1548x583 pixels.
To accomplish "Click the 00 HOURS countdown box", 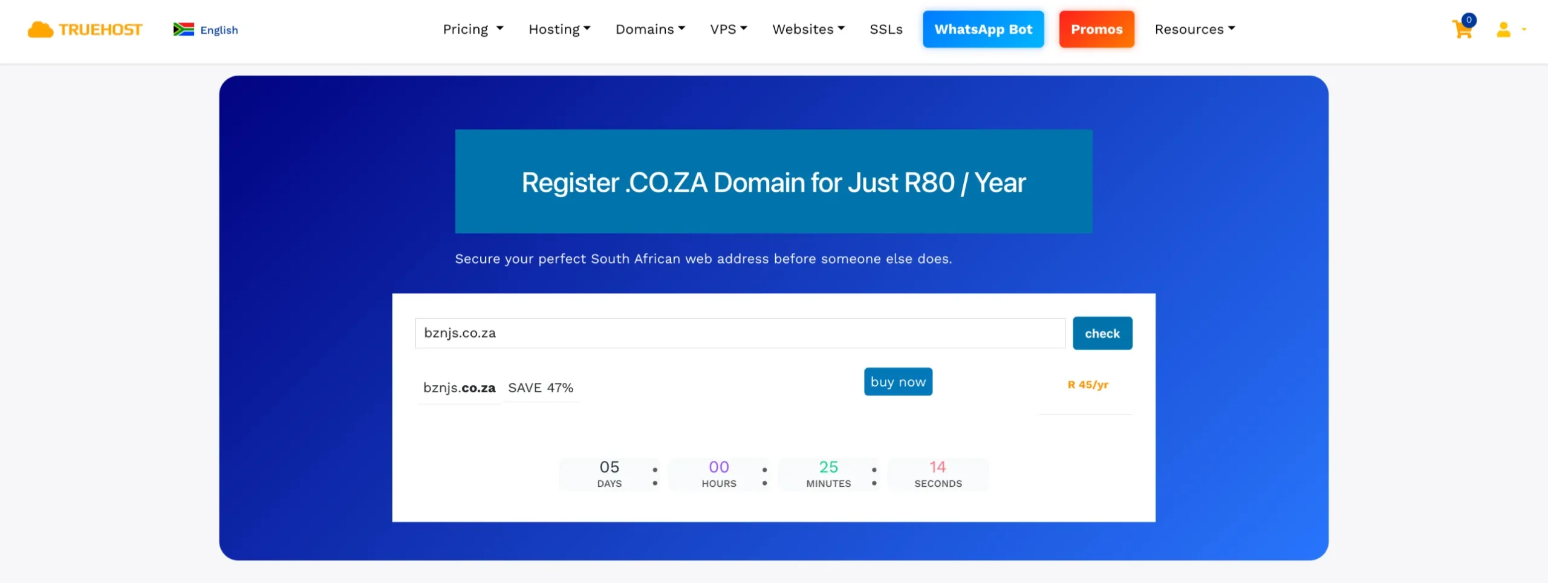I will pos(719,474).
